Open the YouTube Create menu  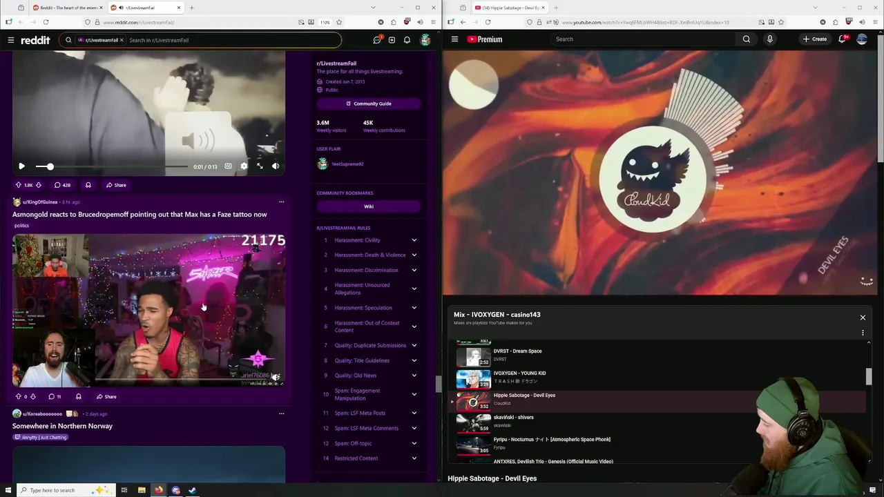pyautogui.click(x=815, y=39)
